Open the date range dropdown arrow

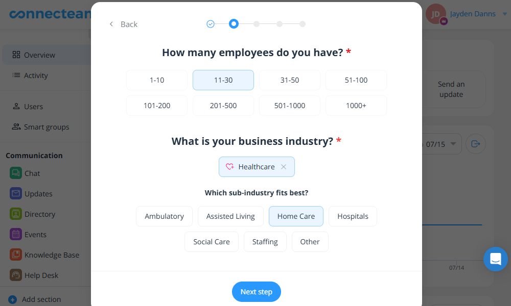click(454, 144)
